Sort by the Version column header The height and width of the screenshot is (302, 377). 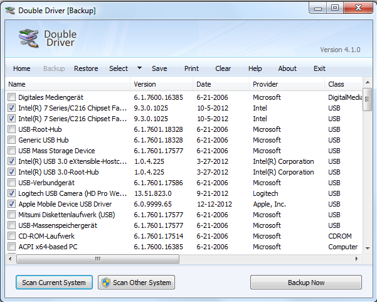(162, 84)
